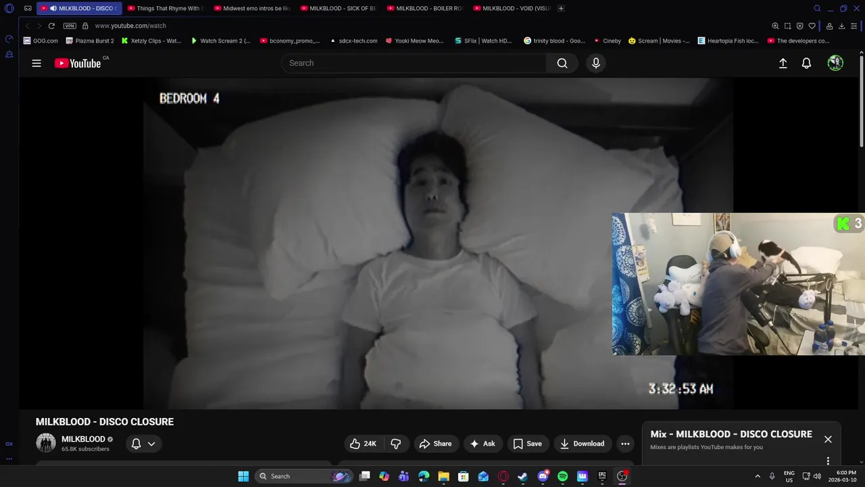Screen dimensions: 865x487
Task: Go back with browser back arrow
Action: (27, 26)
